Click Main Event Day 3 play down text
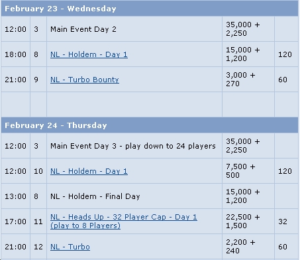The image size is (300, 260). coord(133,146)
